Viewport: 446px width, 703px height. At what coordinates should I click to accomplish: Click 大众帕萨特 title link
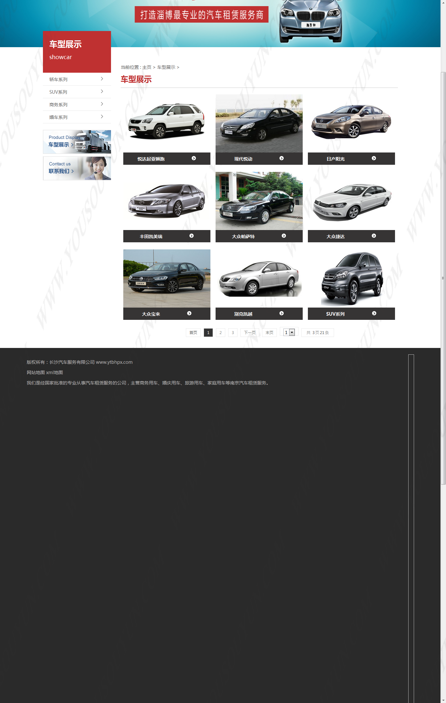click(x=243, y=236)
